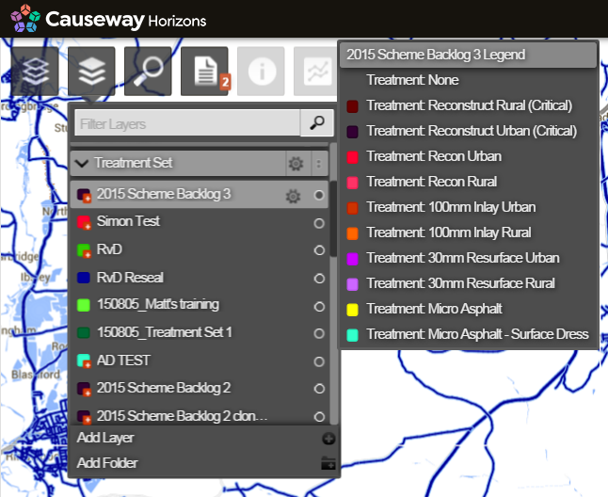Click the yellow Micro Asphalt legend swatch

pos(352,309)
